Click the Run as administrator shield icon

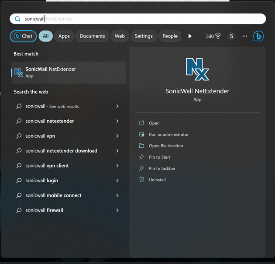(x=141, y=134)
